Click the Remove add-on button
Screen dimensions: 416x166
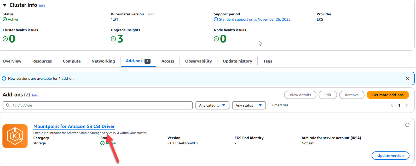pos(352,95)
